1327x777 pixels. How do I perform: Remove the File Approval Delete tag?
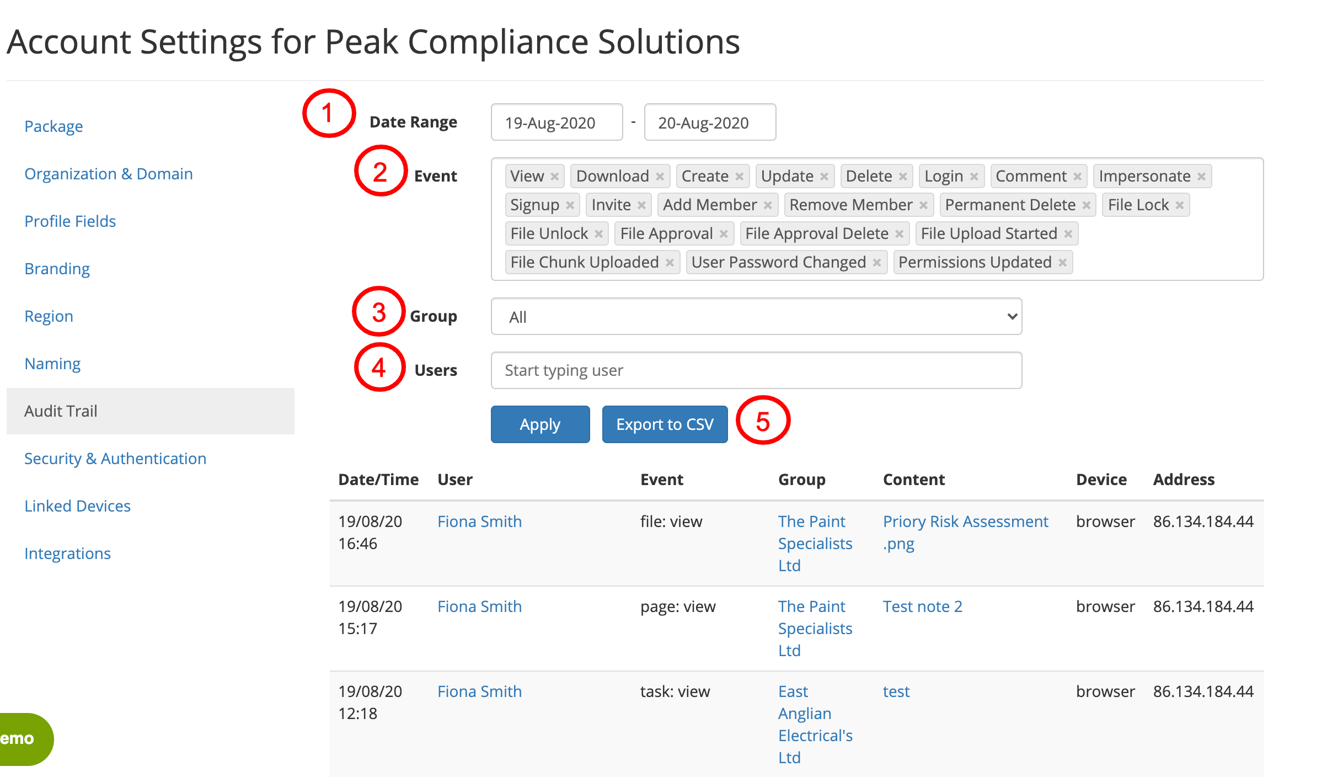point(899,234)
